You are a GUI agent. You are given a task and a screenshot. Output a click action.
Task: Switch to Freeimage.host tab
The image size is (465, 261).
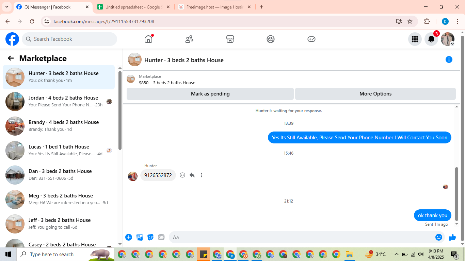click(215, 7)
